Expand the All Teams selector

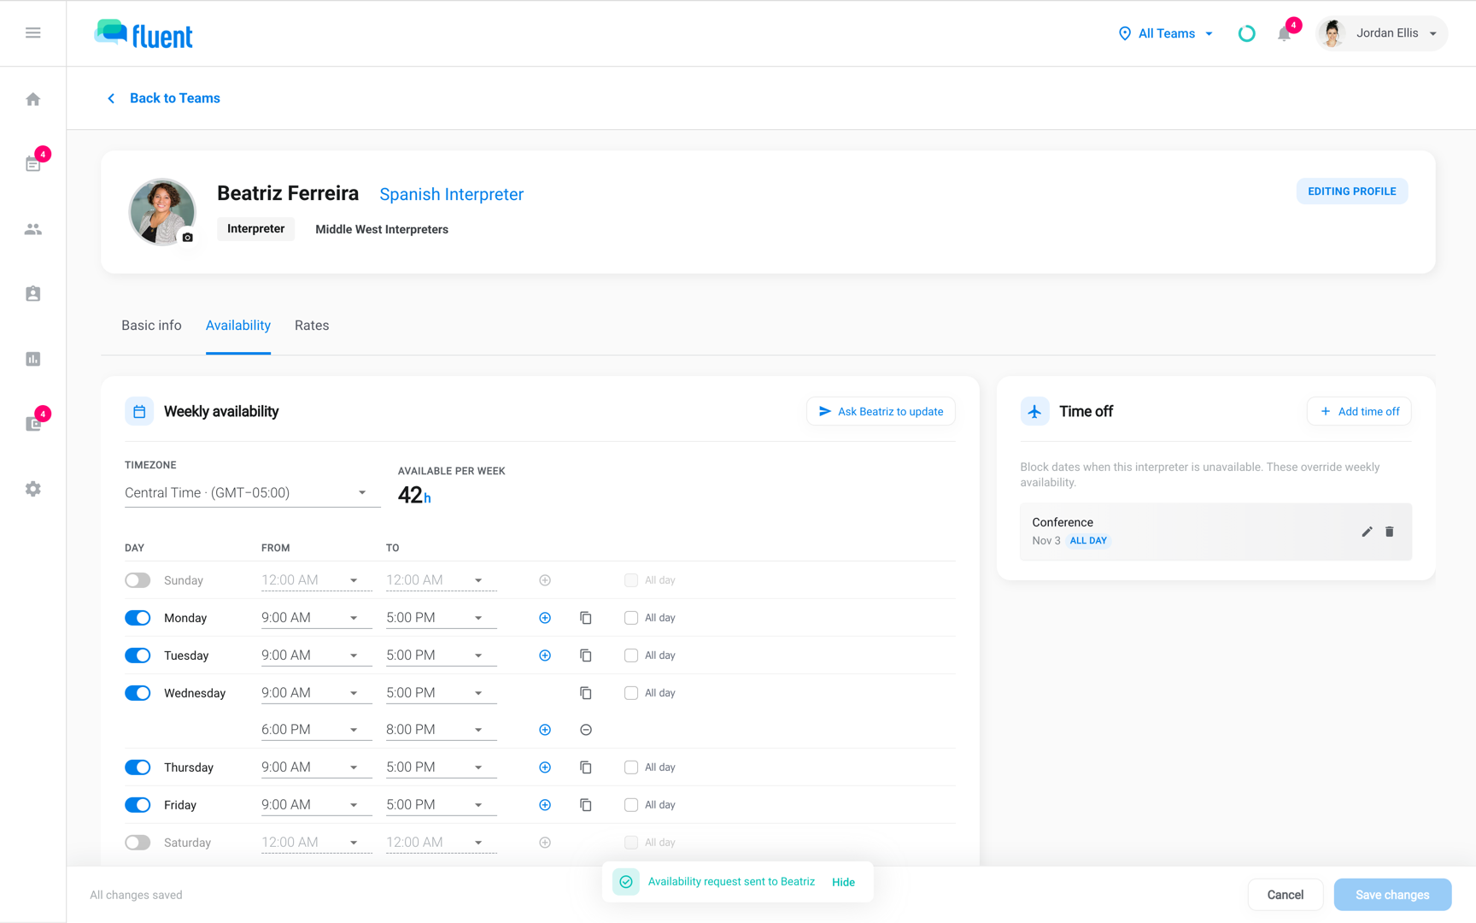tap(1166, 33)
